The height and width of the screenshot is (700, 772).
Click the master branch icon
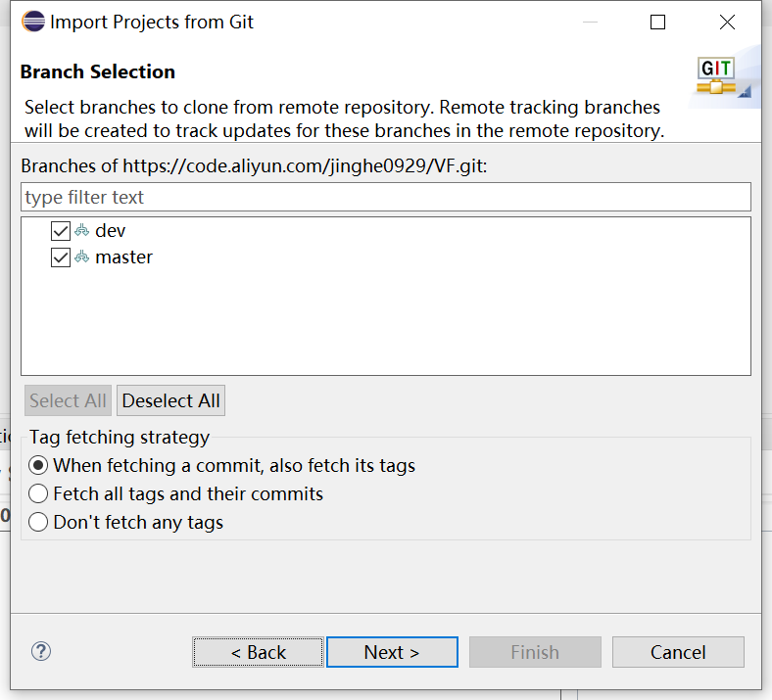82,257
